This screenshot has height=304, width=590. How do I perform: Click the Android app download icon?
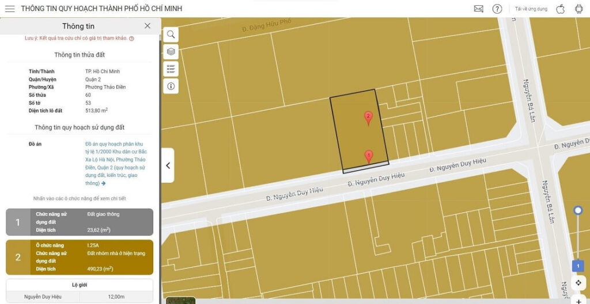(578, 9)
